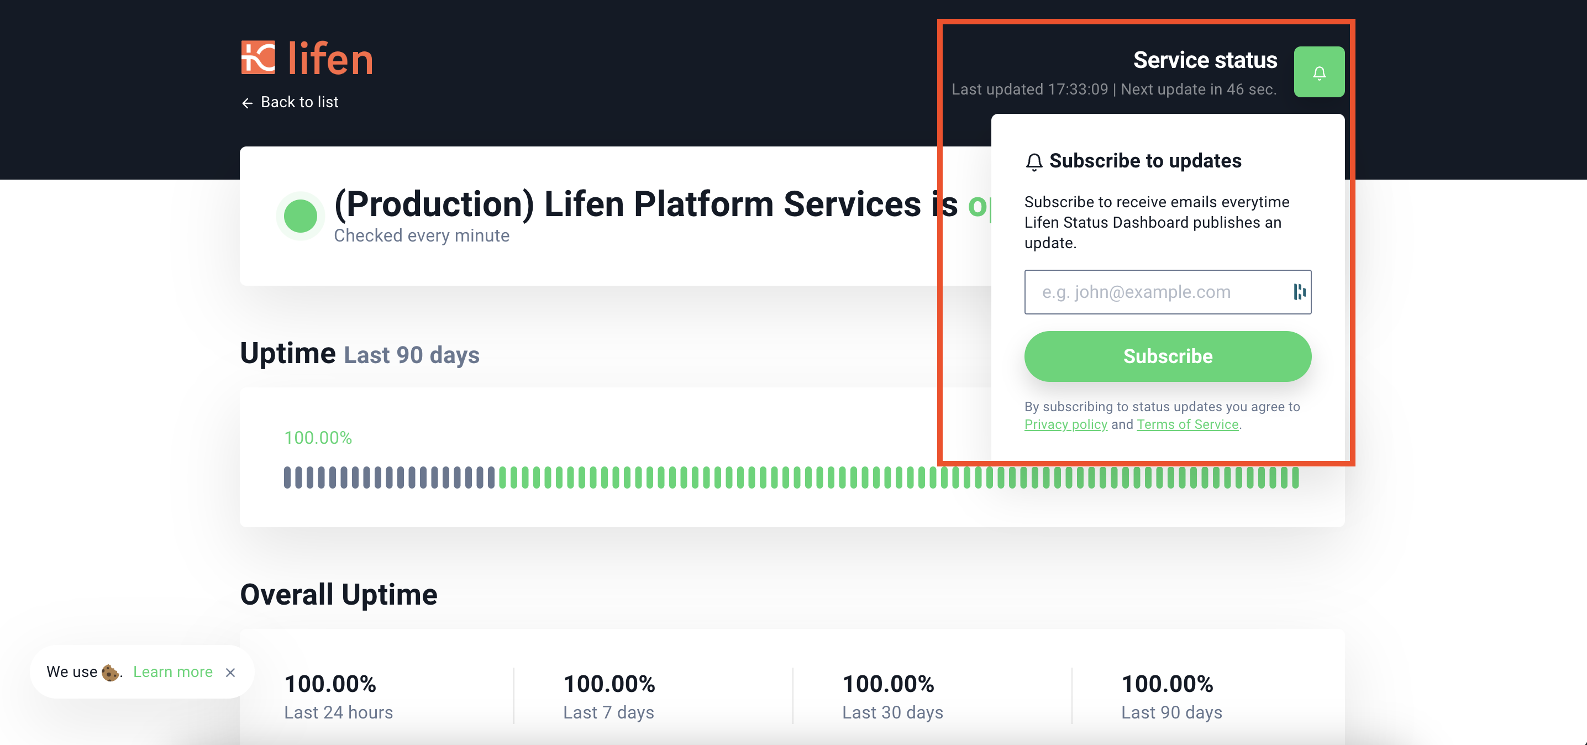Click the Service status heading
1587x745 pixels.
(x=1205, y=60)
